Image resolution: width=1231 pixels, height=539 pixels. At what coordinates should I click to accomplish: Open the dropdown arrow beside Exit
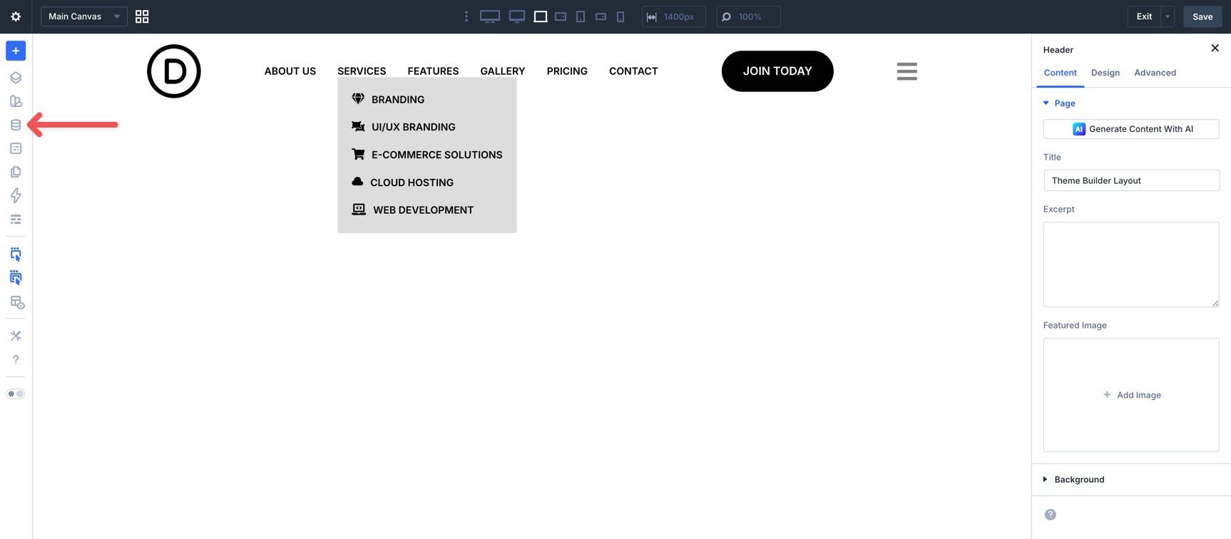pos(1168,16)
